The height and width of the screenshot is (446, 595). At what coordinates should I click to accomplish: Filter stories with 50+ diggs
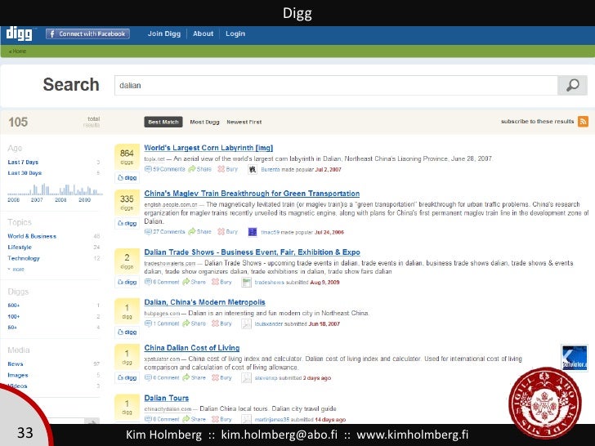[x=12, y=328]
